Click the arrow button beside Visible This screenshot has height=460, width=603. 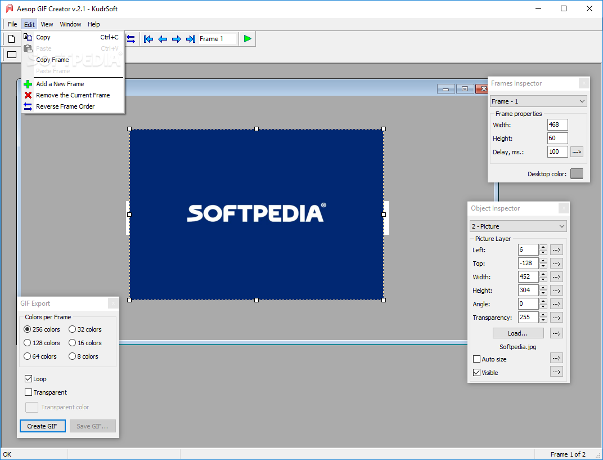click(556, 372)
